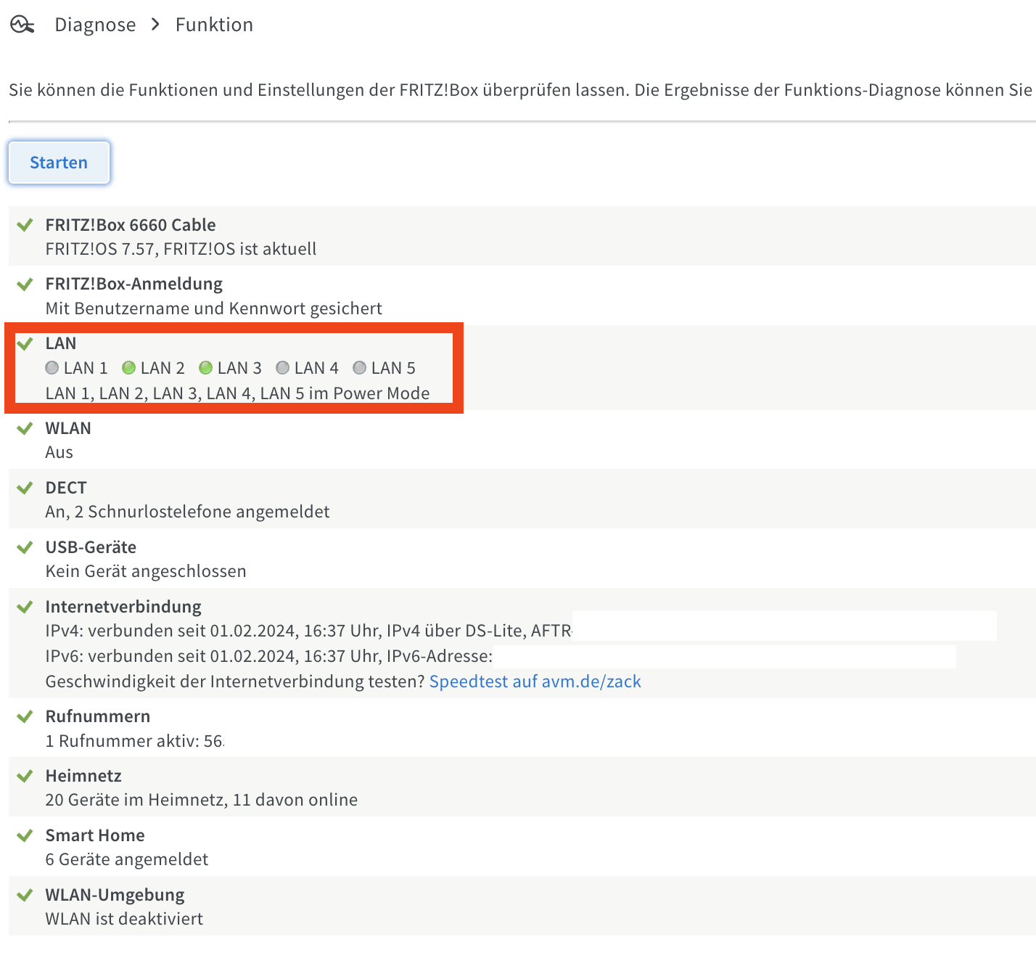Screen dimensions: 1036x974
Task: Open the Diagnose breadcrumb item
Action: tap(95, 25)
